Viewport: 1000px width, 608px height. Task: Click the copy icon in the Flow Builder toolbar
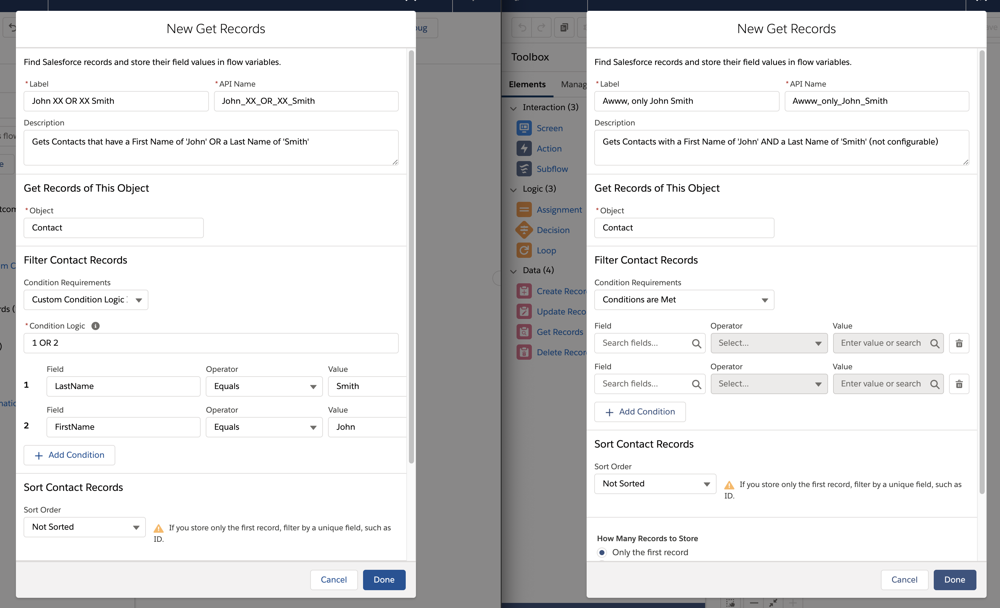(x=564, y=28)
